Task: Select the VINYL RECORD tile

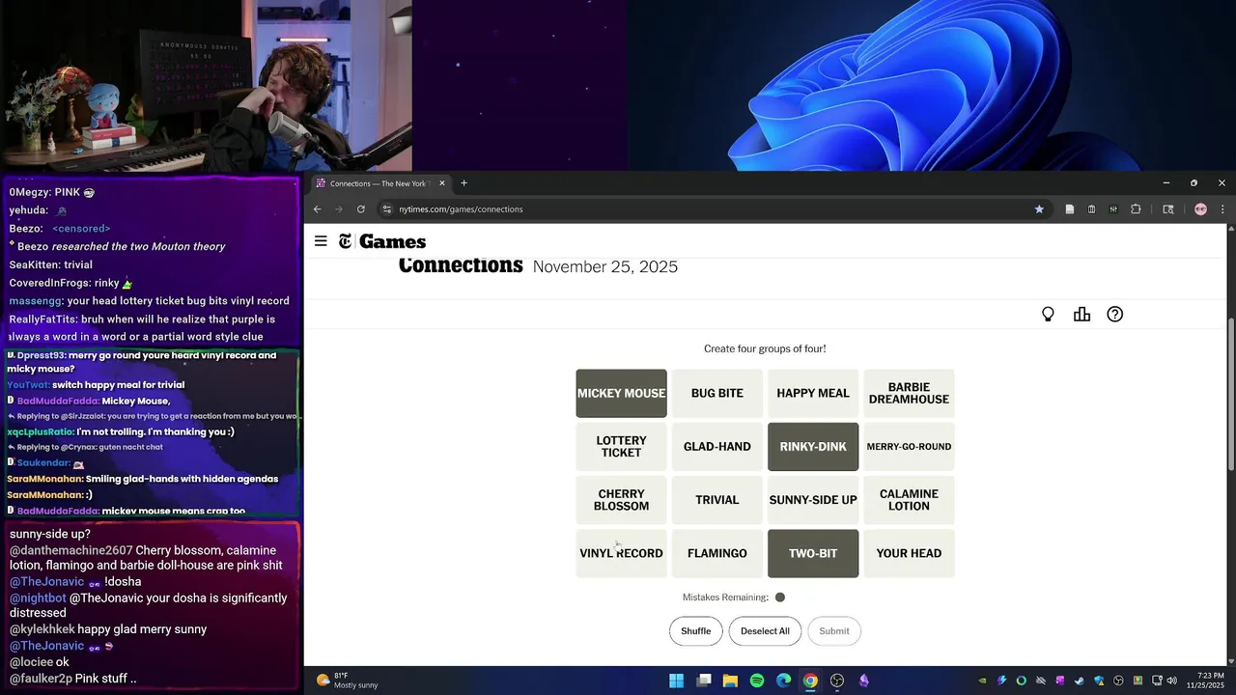Action: point(621,553)
